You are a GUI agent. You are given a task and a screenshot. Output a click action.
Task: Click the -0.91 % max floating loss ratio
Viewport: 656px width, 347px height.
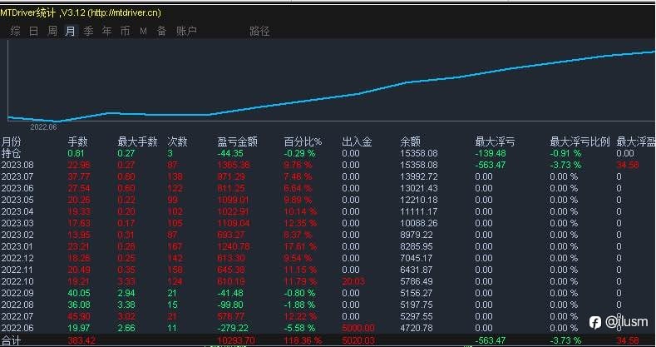(565, 153)
